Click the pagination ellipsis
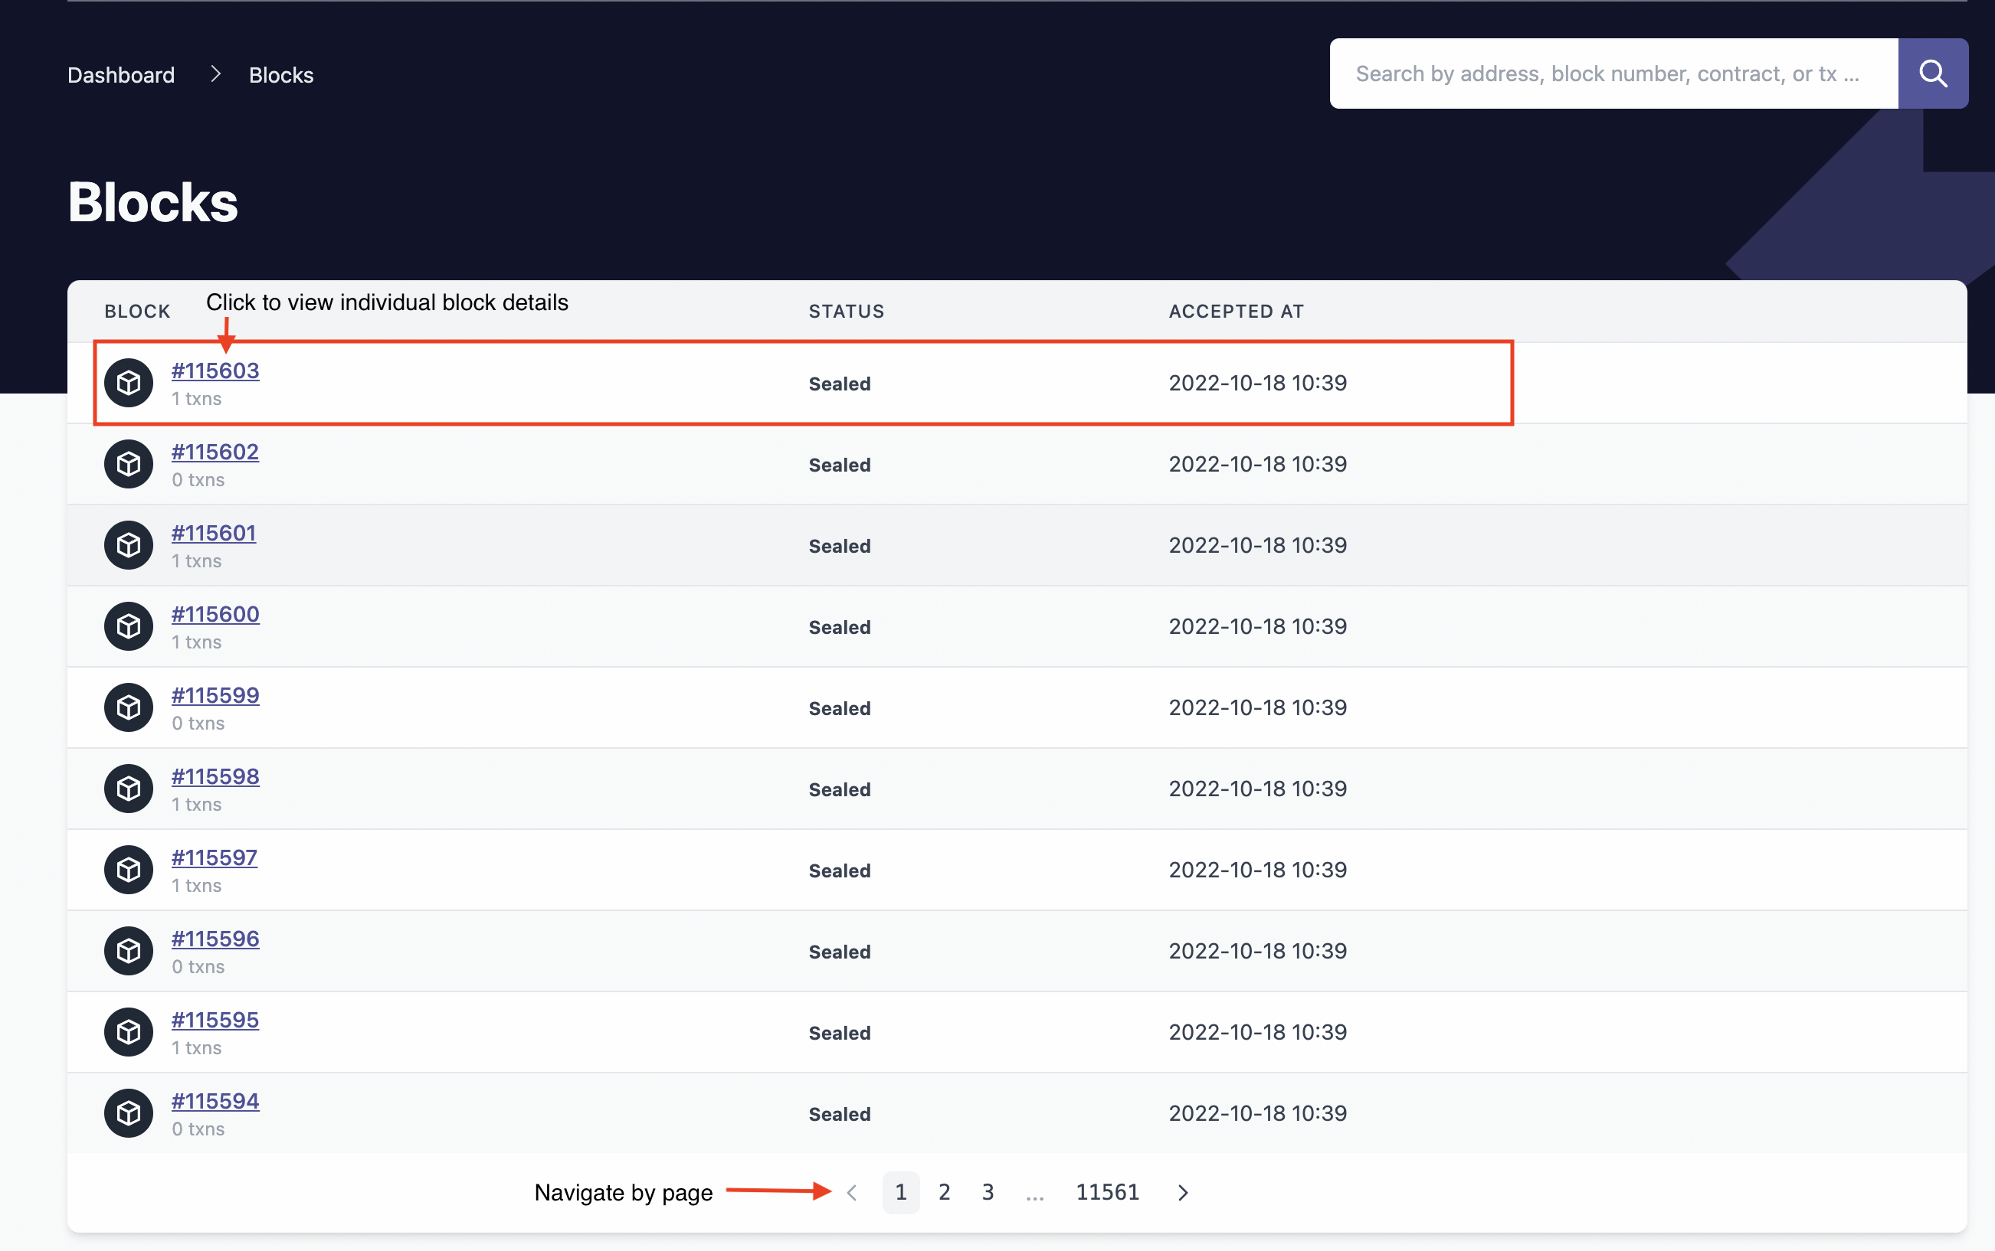This screenshot has width=1995, height=1251. pos(1034,1193)
